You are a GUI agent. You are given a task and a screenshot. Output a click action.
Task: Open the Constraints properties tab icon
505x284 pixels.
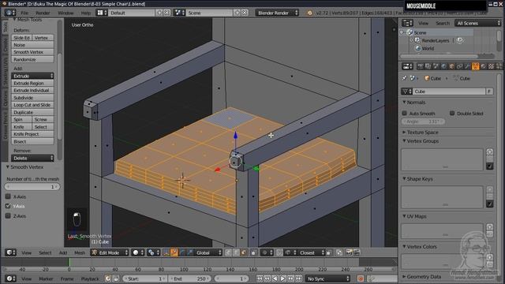click(x=459, y=66)
